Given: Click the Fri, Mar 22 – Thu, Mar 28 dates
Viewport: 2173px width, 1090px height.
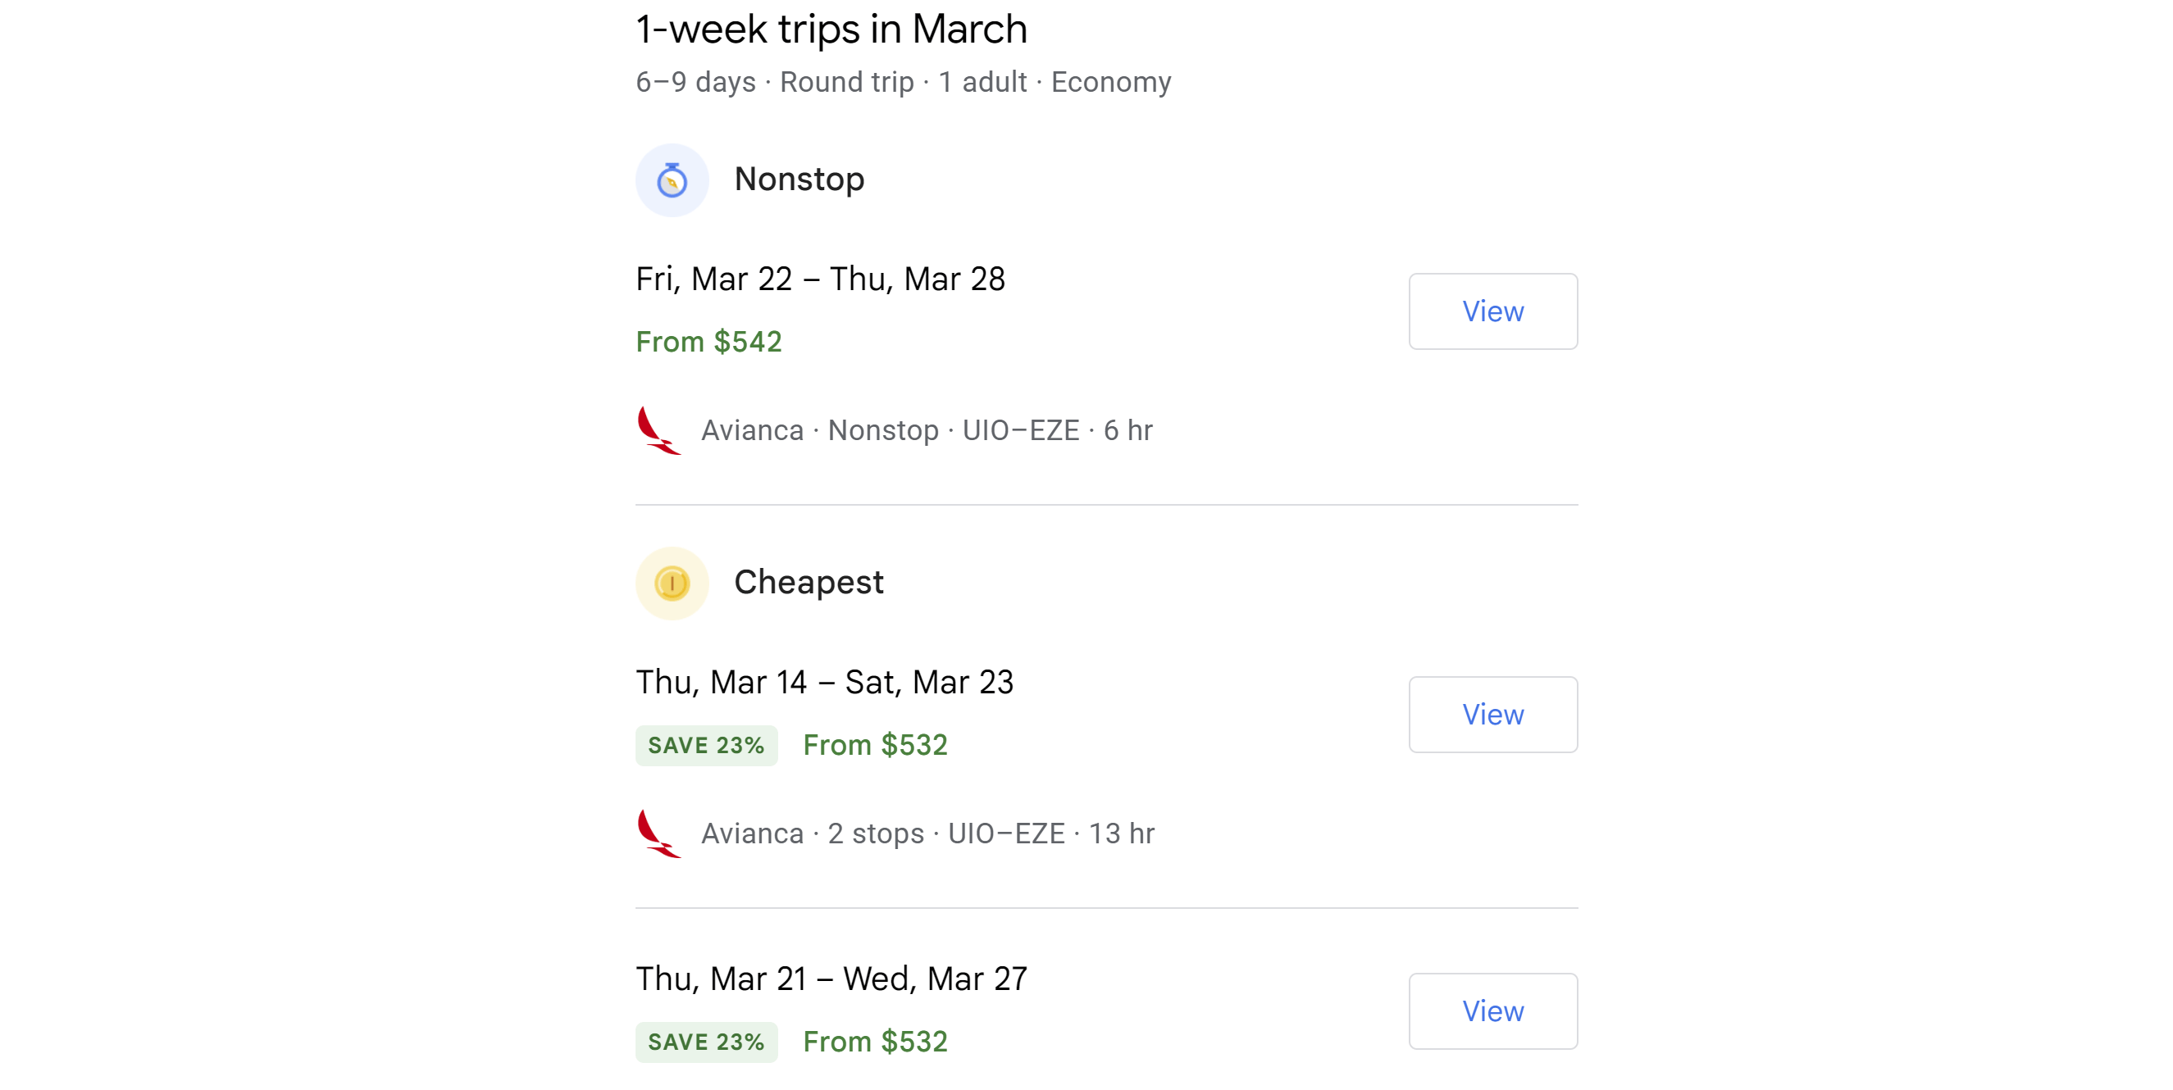Looking at the screenshot, I should [x=820, y=279].
